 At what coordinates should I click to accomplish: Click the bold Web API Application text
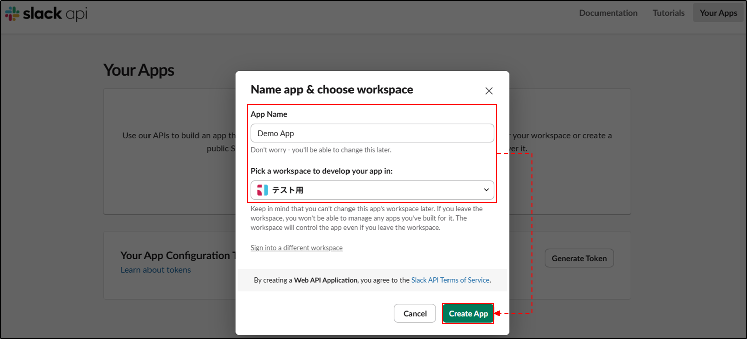pos(326,280)
